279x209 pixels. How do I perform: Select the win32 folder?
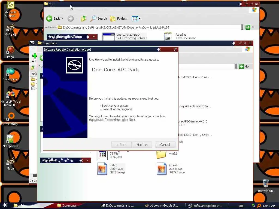pyautogui.click(x=166, y=154)
